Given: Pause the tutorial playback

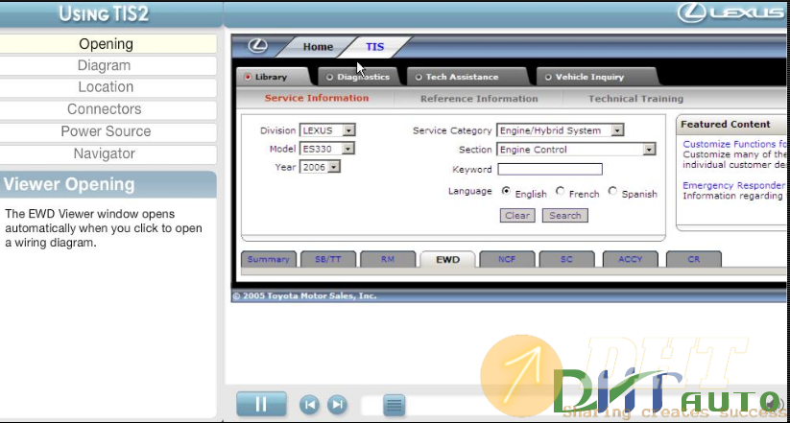Looking at the screenshot, I should tap(261, 404).
